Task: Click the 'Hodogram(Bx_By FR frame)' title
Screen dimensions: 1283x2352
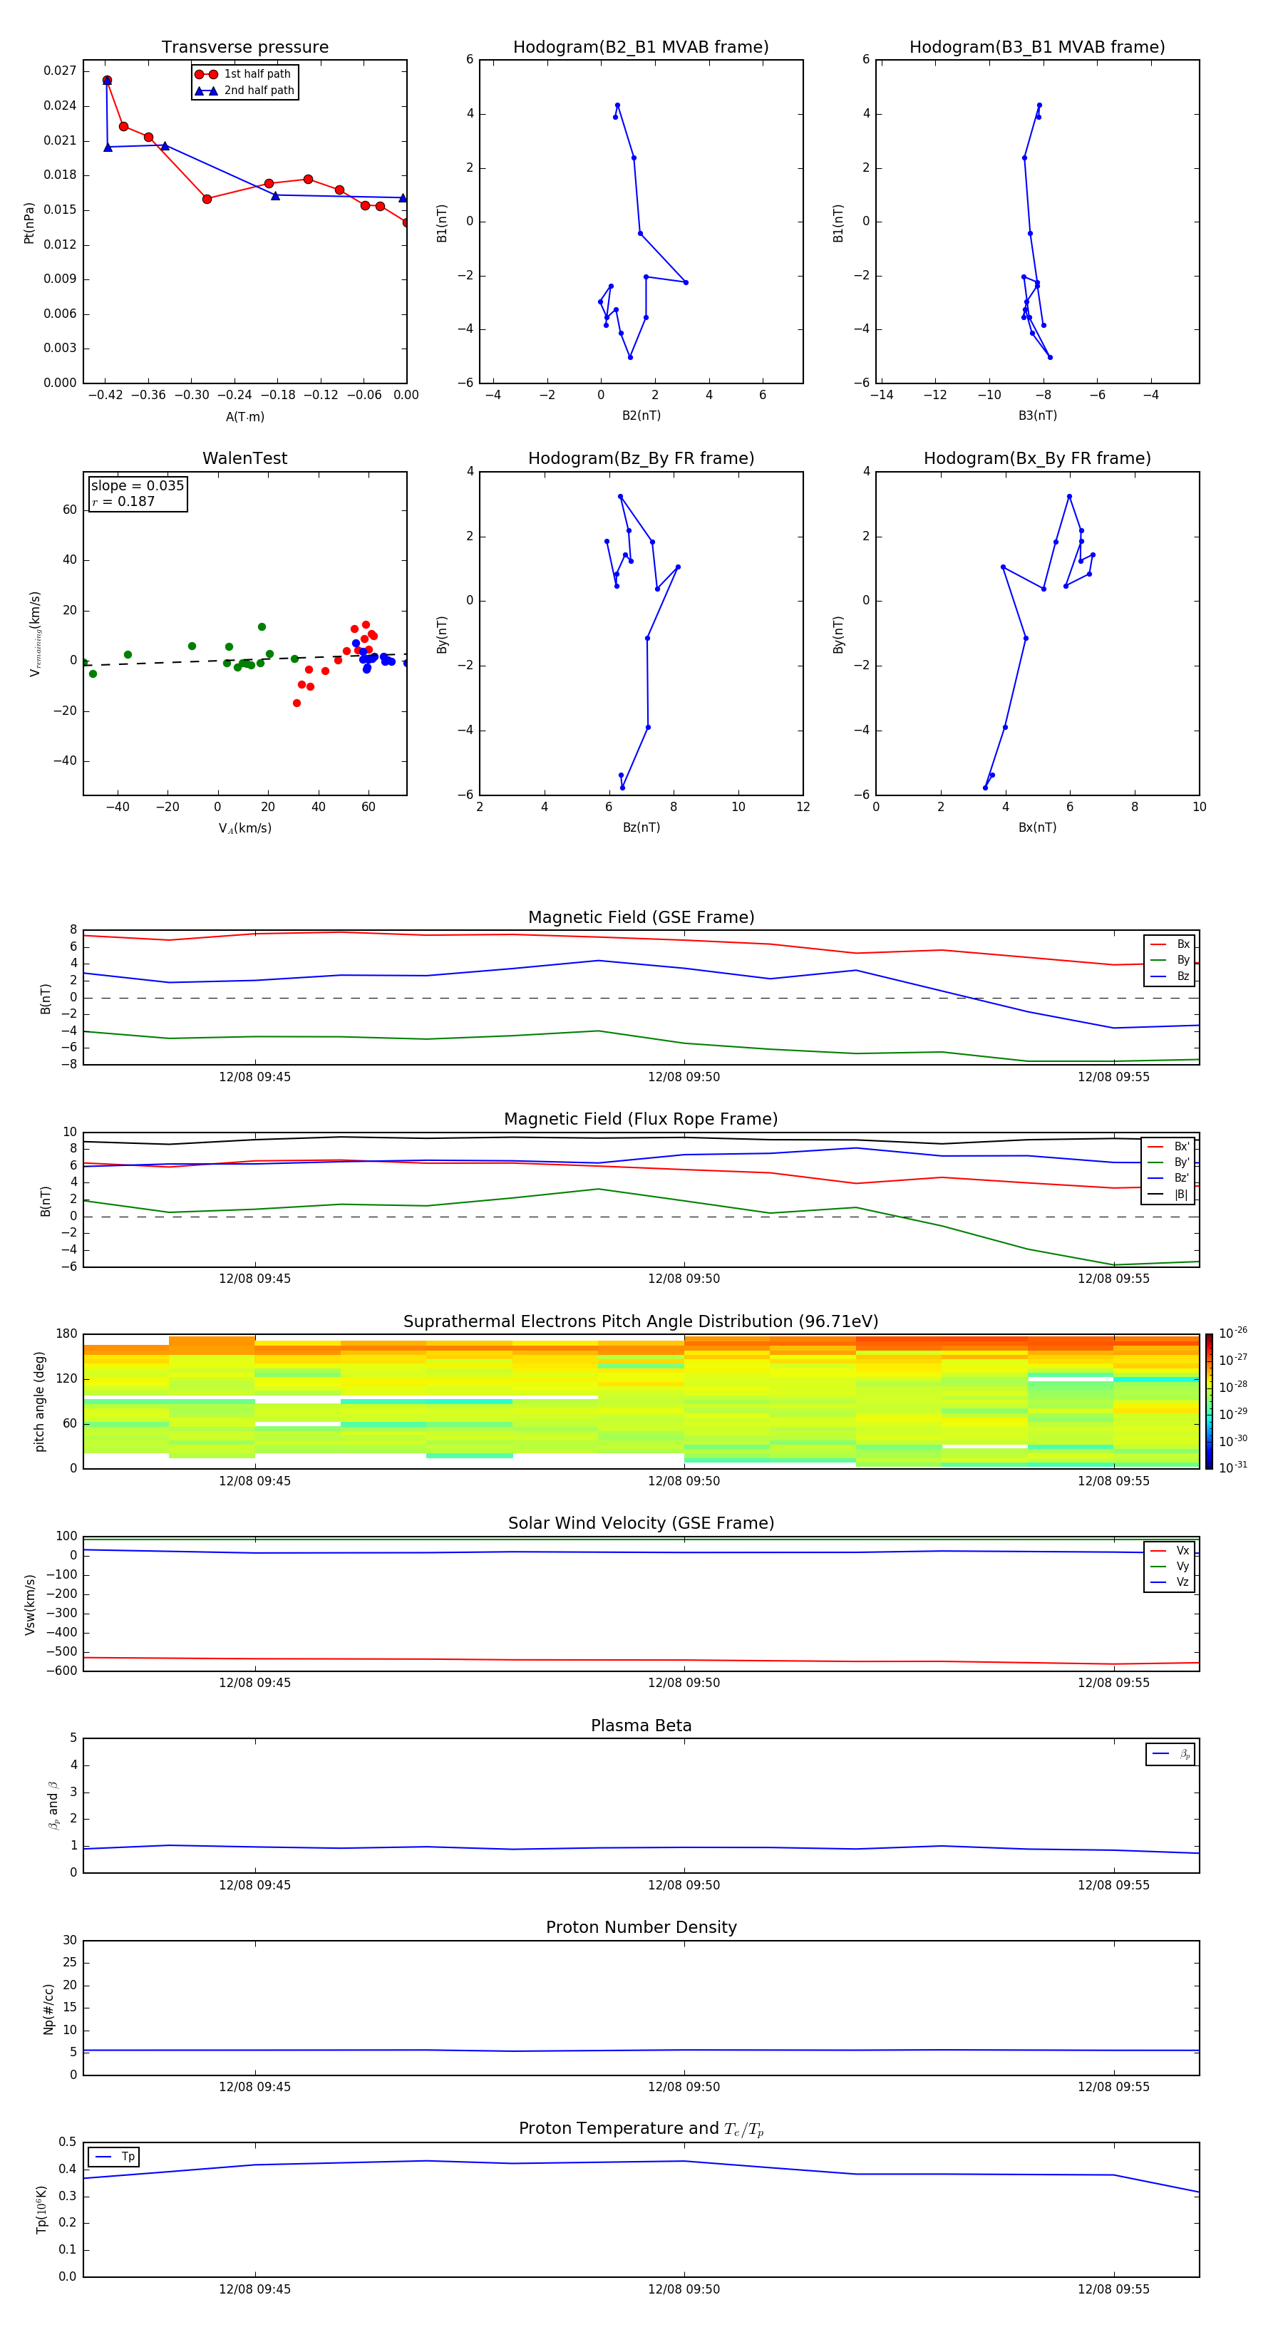Action: click(1037, 458)
